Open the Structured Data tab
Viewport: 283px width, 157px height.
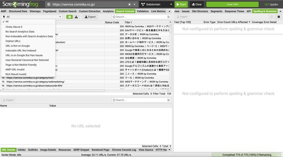click(x=18, y=11)
